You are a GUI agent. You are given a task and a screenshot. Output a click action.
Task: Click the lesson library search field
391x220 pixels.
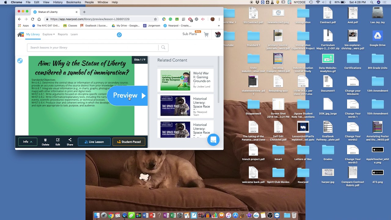[x=93, y=47]
